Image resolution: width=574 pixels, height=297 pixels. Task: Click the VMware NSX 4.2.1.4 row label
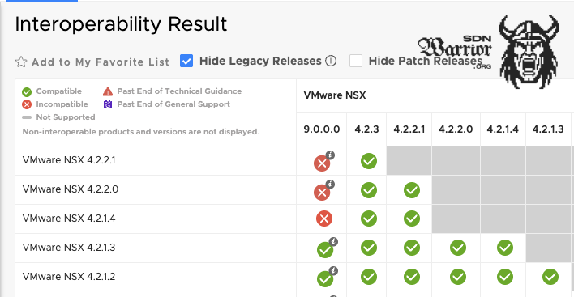pos(69,218)
